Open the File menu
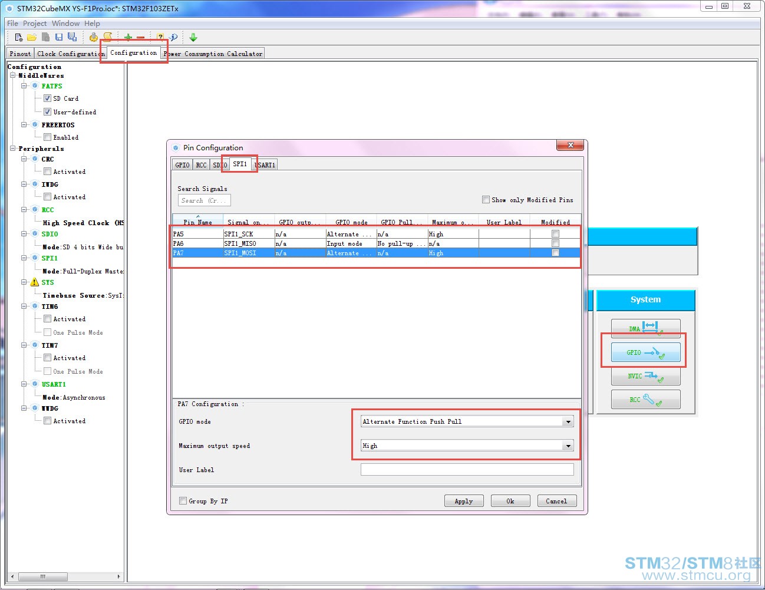This screenshot has height=590, width=765. tap(12, 24)
